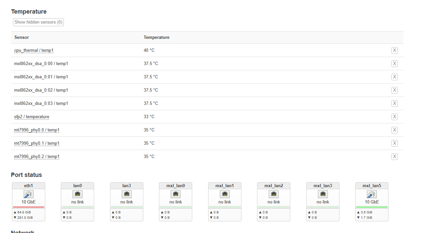Click the Sensor column header
Image resolution: width=429 pixels, height=233 pixels.
coord(22,38)
